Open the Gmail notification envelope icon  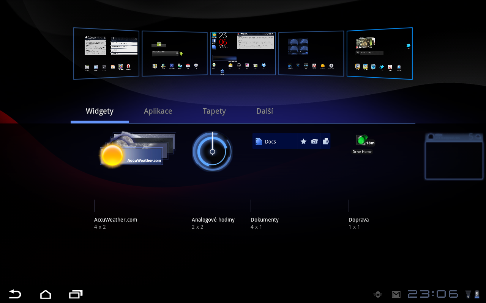coord(396,294)
